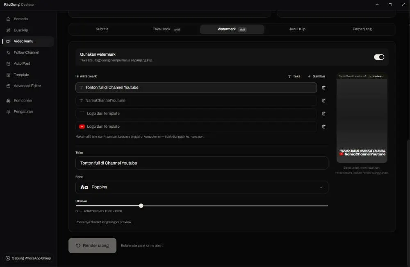Open the Judul Klip tab
This screenshot has height=267, width=410.
coord(297,29)
